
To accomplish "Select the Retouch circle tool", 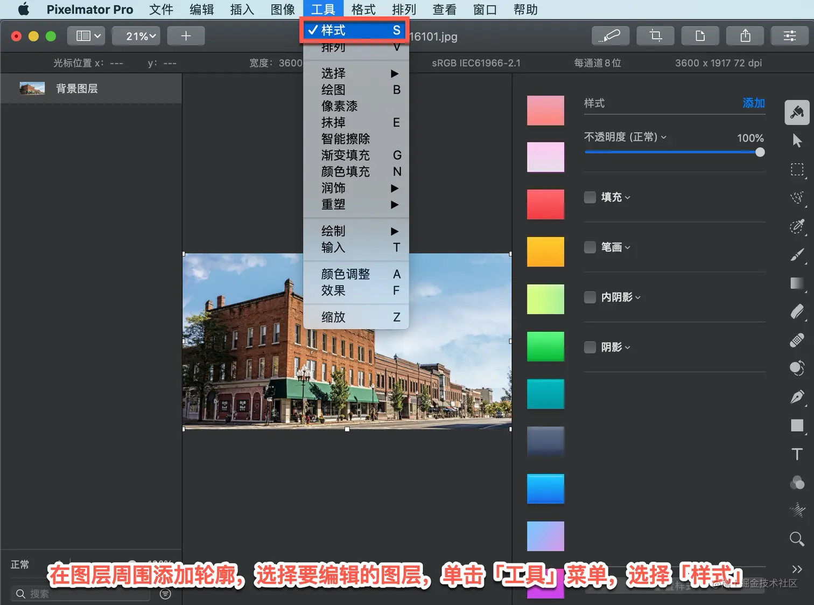I will coord(797,368).
